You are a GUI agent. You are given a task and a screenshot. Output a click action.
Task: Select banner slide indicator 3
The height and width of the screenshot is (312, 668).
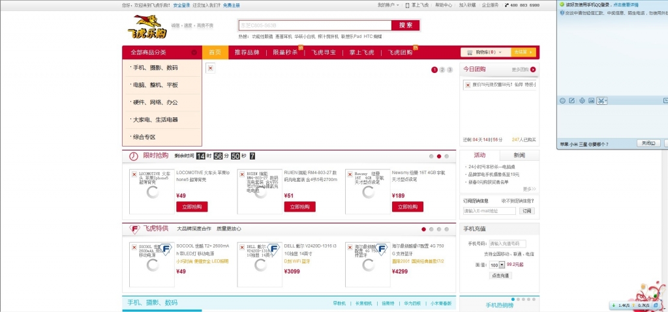[449, 70]
